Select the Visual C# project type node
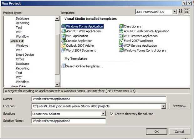 tap(17, 41)
